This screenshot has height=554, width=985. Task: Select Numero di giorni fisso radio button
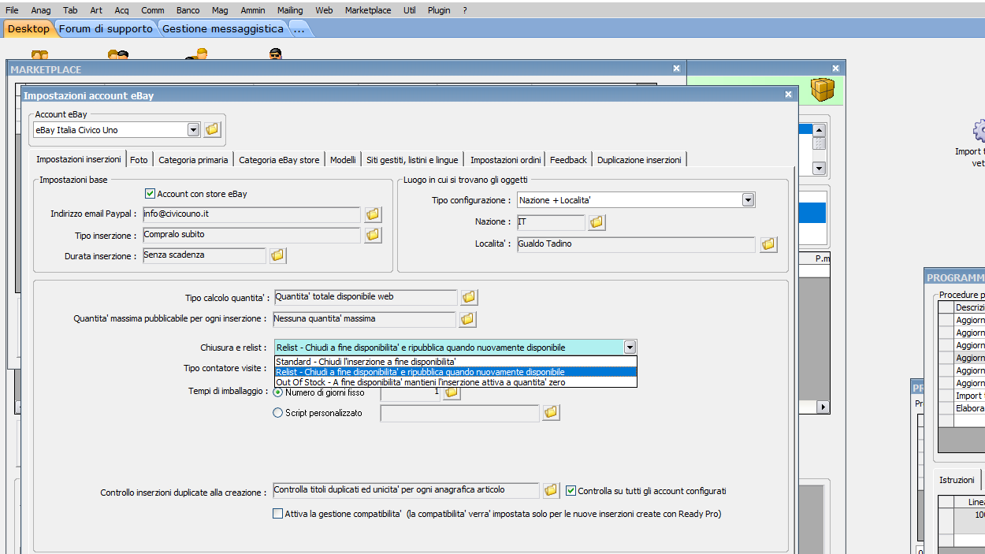pyautogui.click(x=277, y=392)
